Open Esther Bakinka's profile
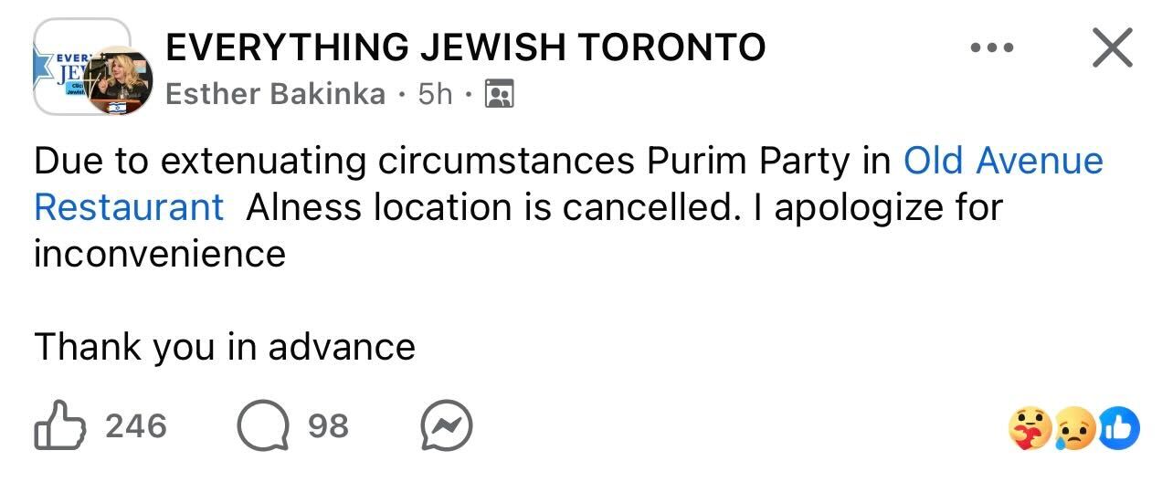The width and height of the screenshot is (1173, 482). coord(275,93)
